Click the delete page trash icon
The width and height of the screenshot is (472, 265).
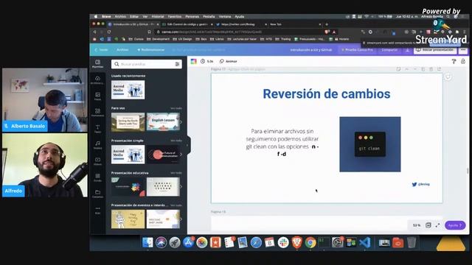(x=431, y=69)
